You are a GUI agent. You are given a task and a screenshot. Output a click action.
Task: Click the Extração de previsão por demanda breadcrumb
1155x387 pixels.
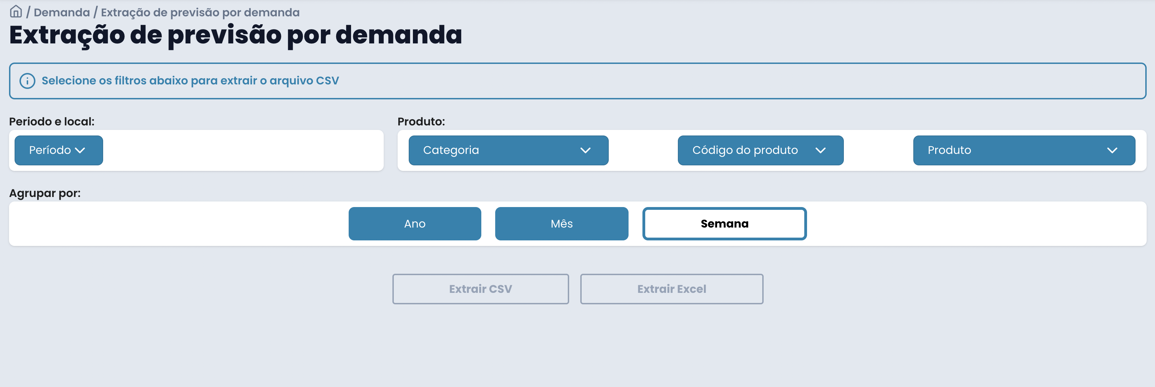coord(200,13)
